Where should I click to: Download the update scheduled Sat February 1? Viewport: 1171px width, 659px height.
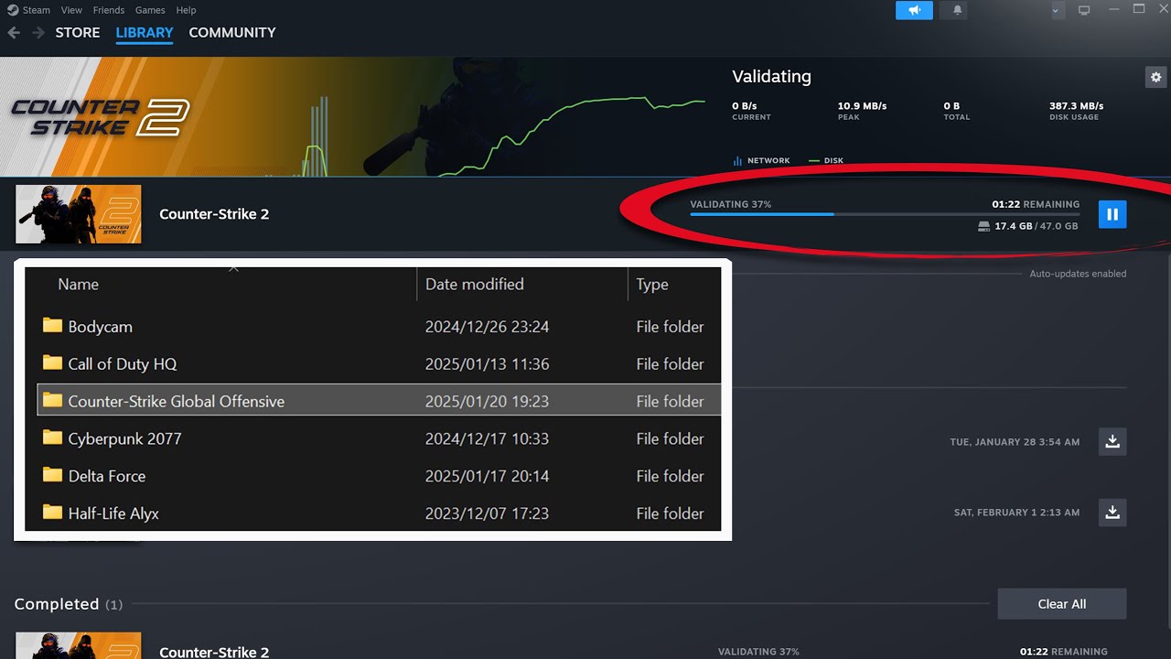pyautogui.click(x=1112, y=513)
